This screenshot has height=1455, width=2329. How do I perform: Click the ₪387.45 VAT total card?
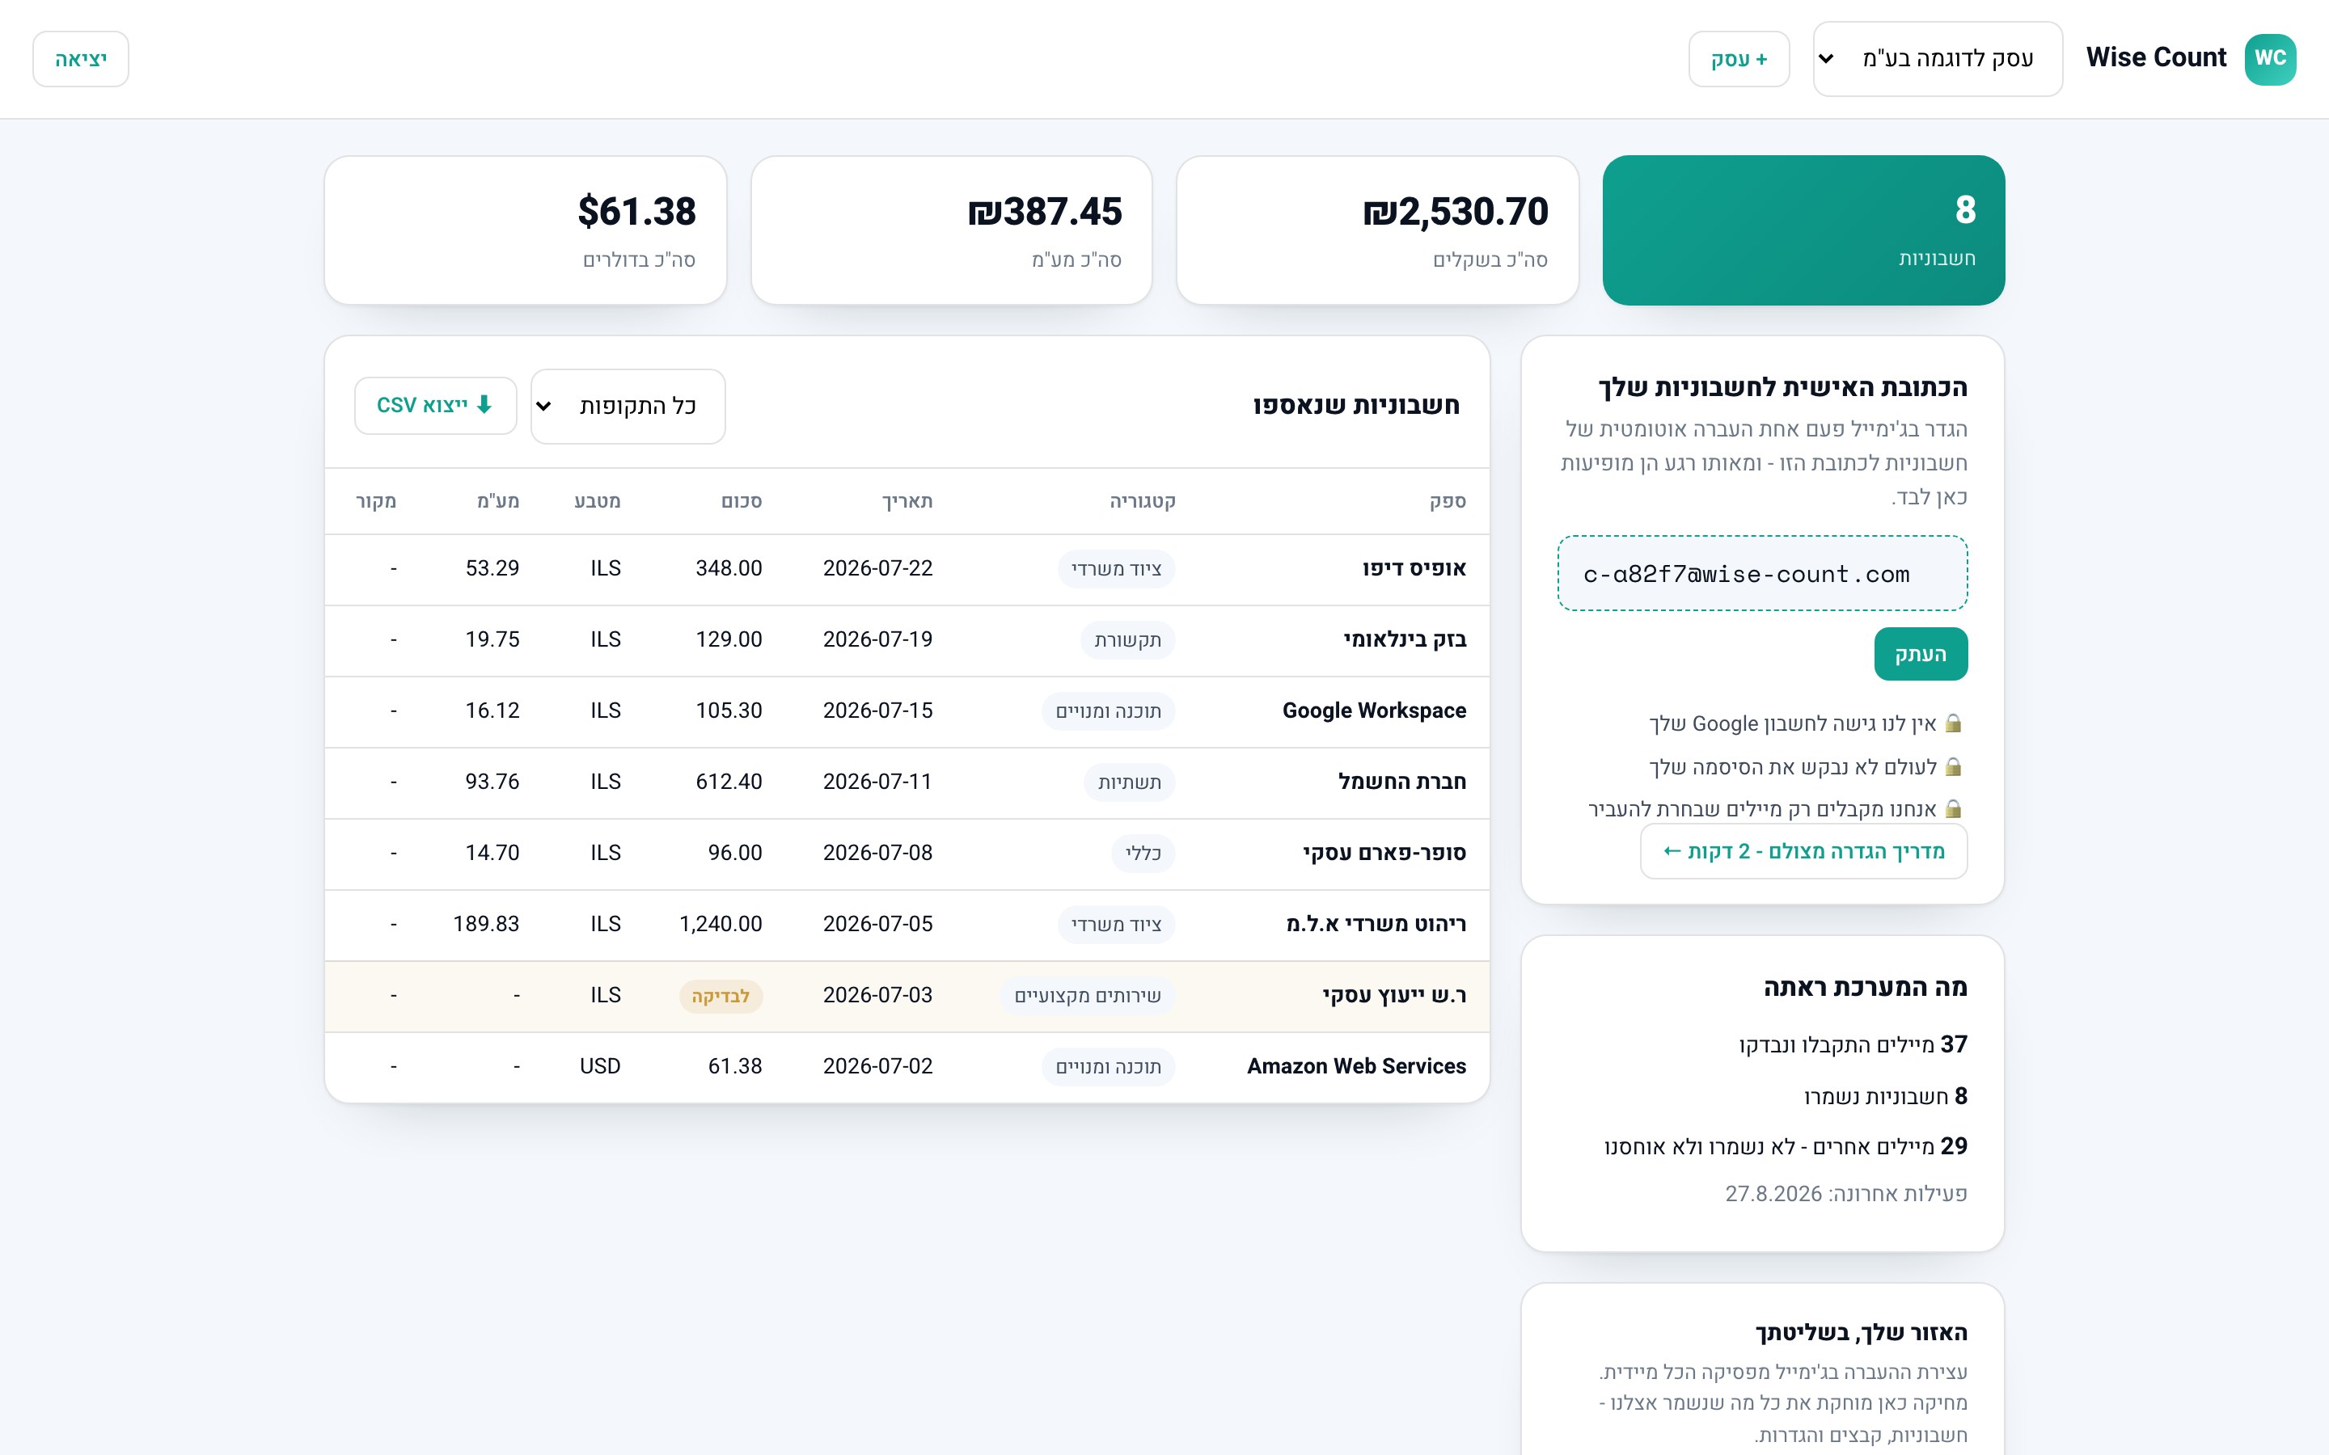(x=951, y=230)
